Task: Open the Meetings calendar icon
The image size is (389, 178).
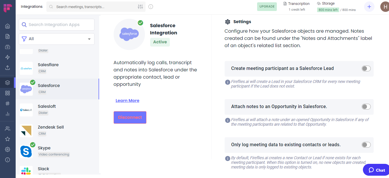Action: 8,47
